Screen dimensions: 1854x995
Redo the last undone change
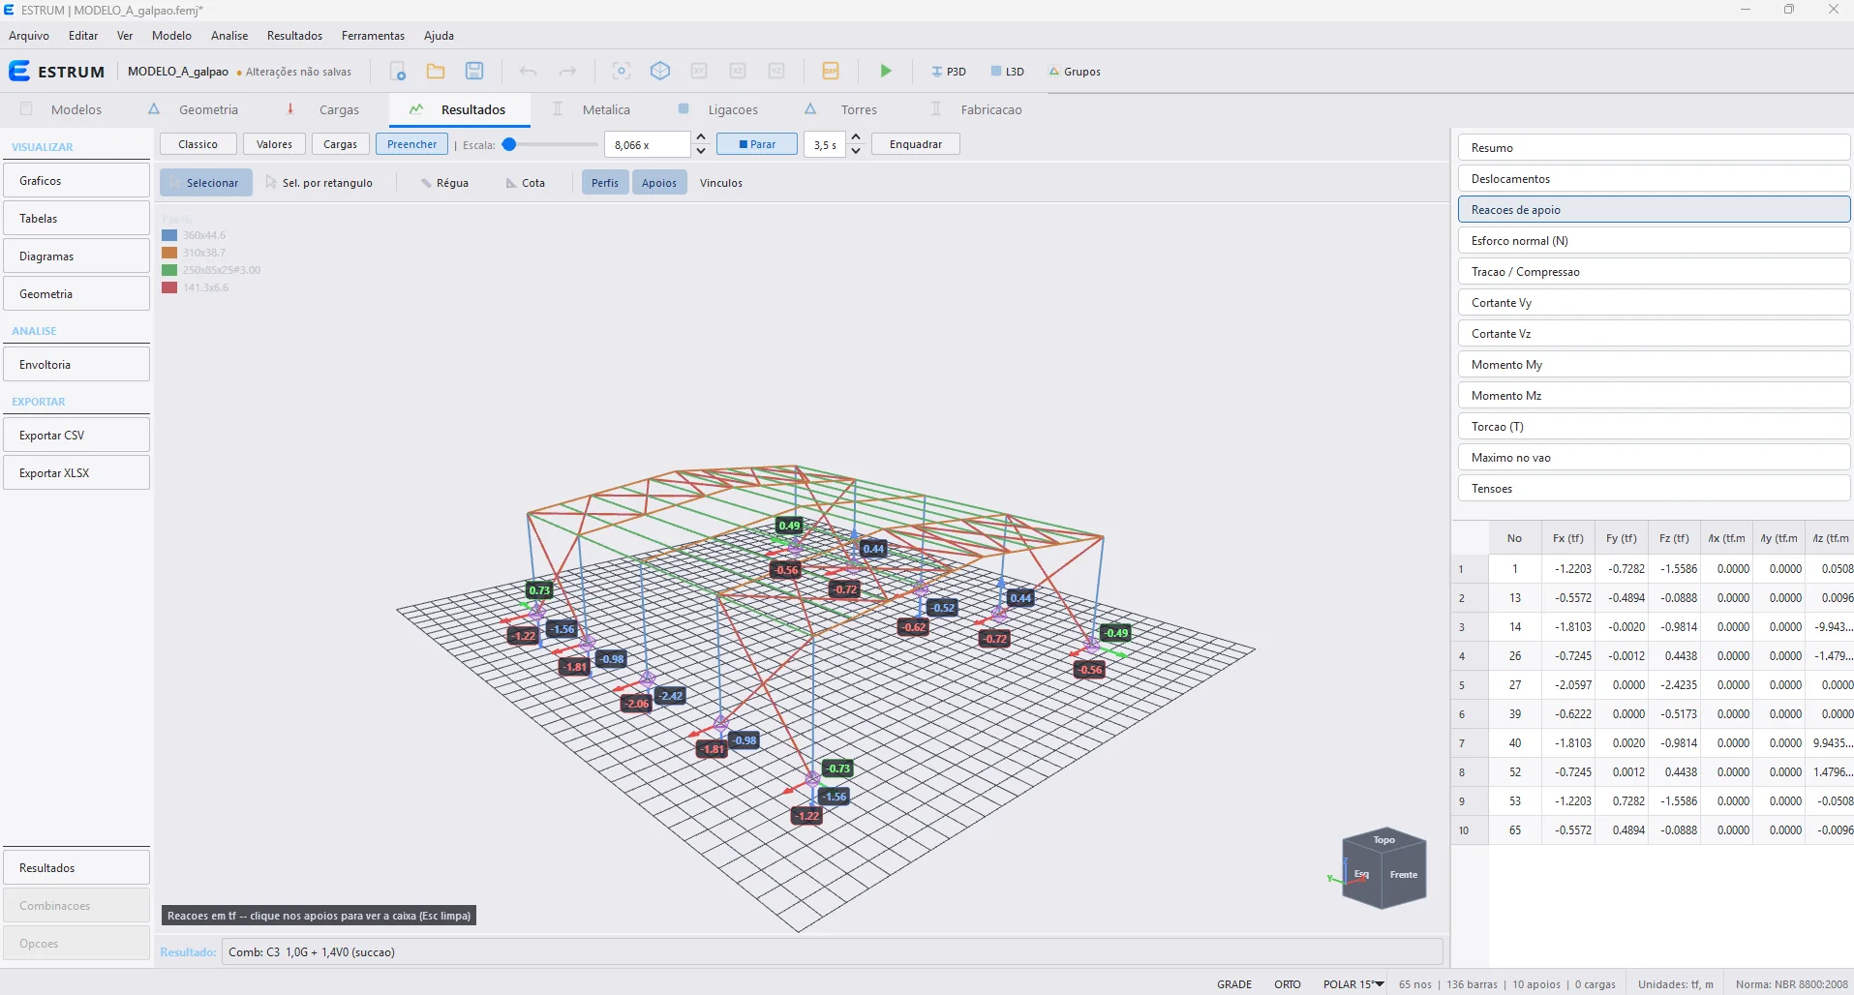coord(567,71)
